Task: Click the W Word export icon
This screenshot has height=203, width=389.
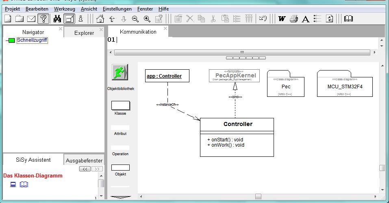Action: (x=282, y=19)
